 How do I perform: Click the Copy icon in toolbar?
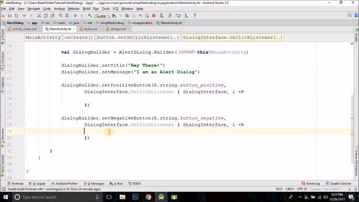pos(46,16)
